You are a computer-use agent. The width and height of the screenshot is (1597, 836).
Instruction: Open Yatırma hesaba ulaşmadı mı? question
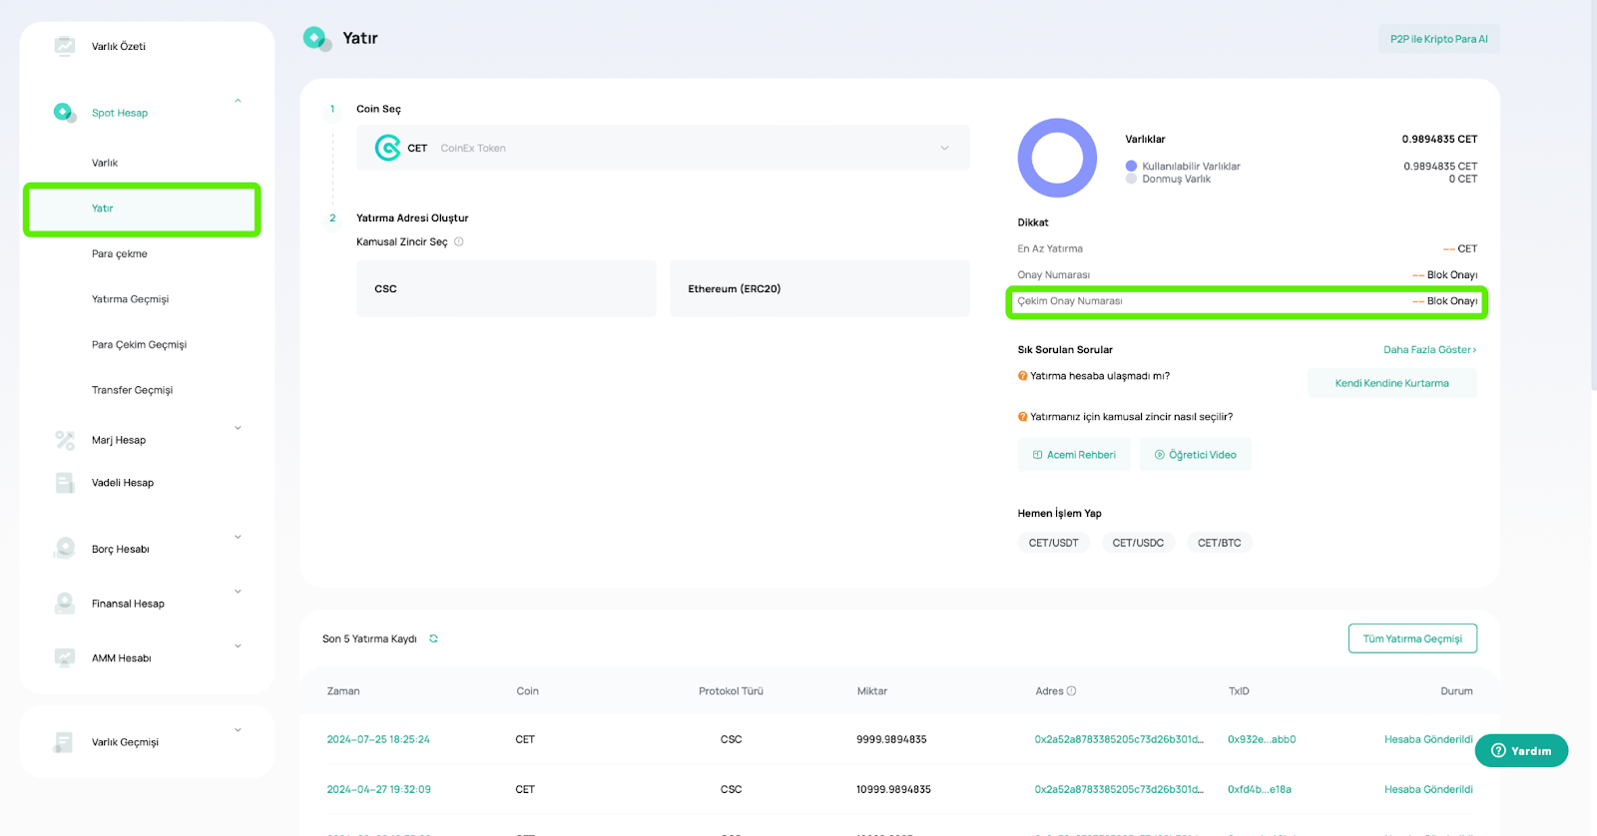[x=1100, y=376]
